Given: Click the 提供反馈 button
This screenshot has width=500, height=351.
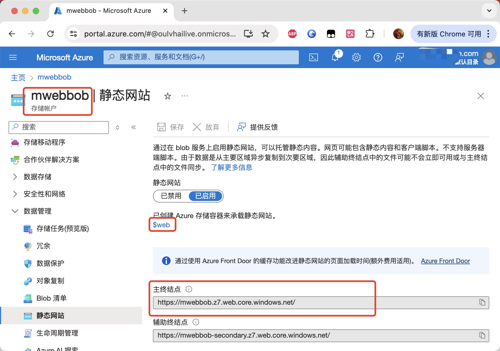Looking at the screenshot, I should 258,127.
